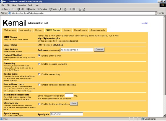Select the SMTP Server tab
Viewport: 166px width, 121px height.
pyautogui.click(x=53, y=30)
